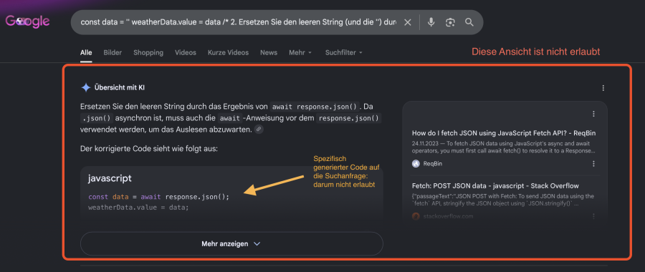Open the ReqBin result options menu

pos(593,163)
